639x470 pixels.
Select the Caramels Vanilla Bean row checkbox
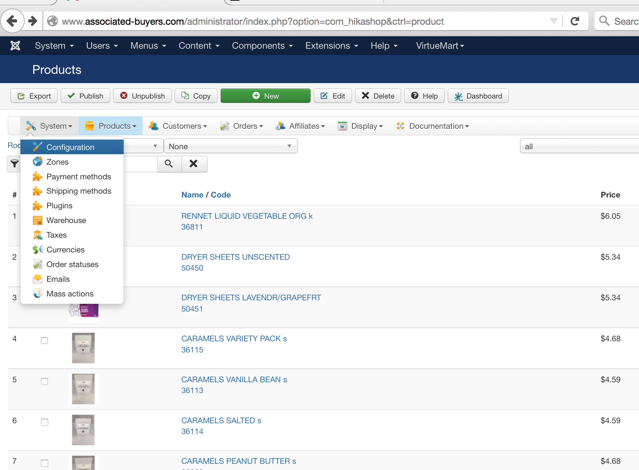(44, 381)
